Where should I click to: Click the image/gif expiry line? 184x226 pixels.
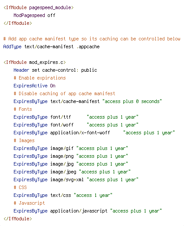(71, 148)
